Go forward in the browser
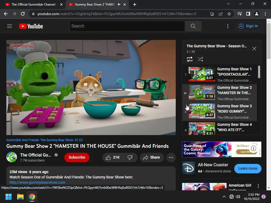The height and width of the screenshot is (203, 271). (x=14, y=14)
